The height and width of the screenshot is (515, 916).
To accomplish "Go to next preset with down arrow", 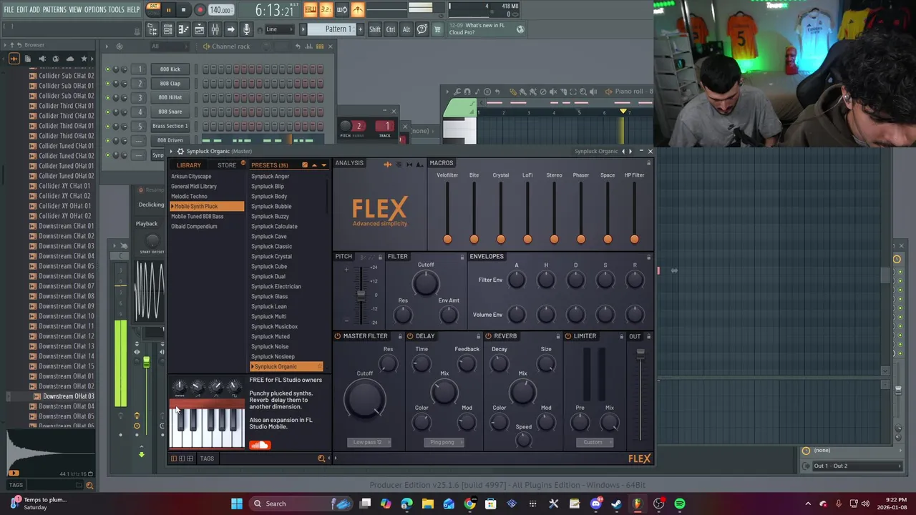I will click(x=323, y=165).
